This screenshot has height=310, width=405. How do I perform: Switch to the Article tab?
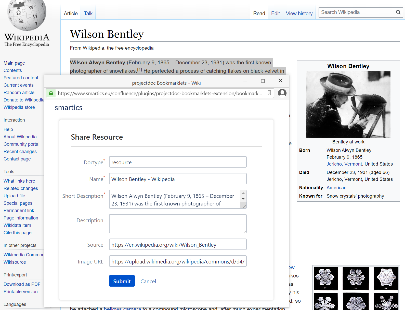71,13
